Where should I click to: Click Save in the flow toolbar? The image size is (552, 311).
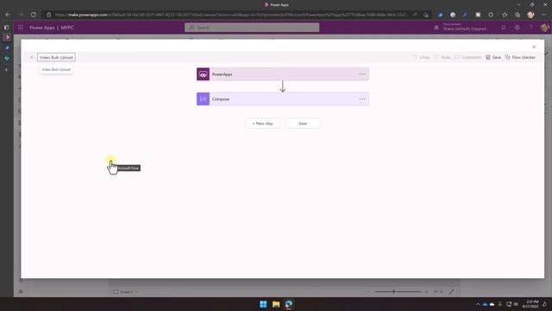[x=493, y=57]
